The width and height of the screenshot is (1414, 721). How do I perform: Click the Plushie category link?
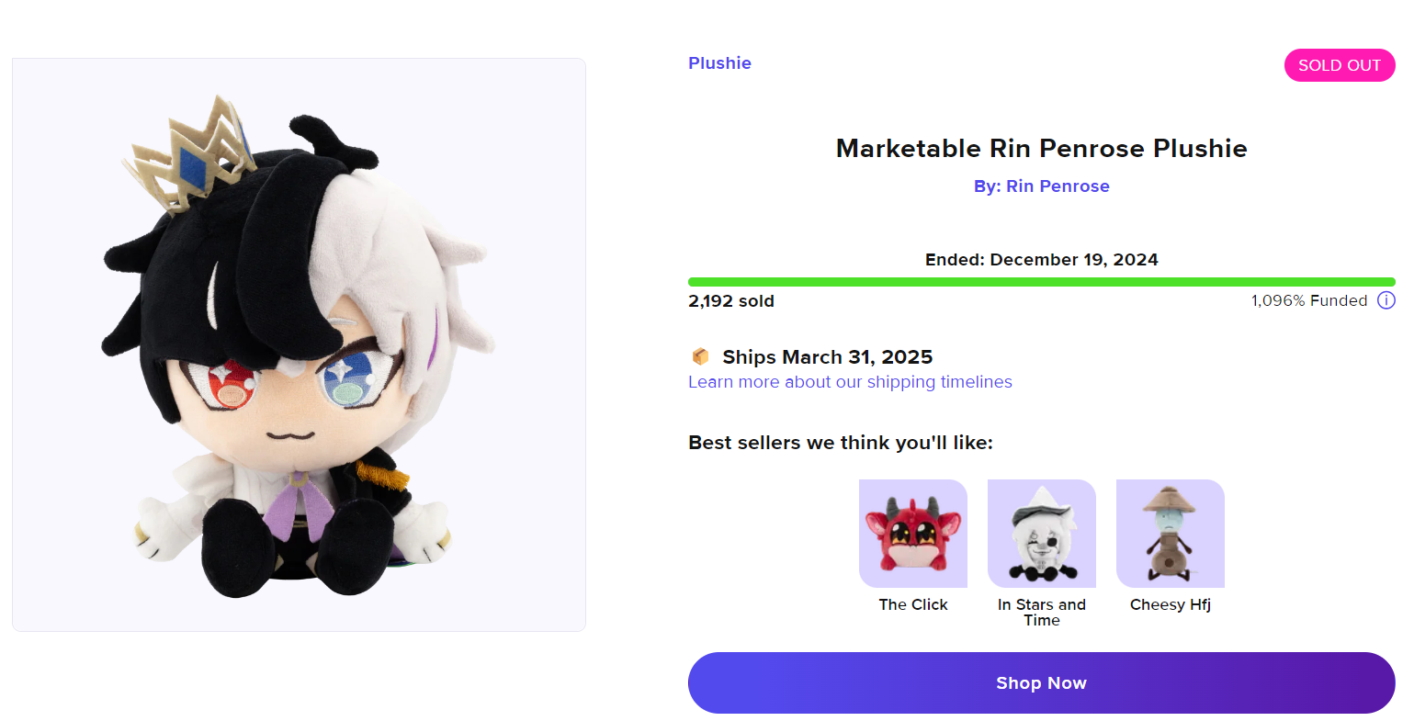[719, 63]
